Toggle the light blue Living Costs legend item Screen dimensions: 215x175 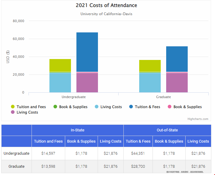(x=108, y=107)
